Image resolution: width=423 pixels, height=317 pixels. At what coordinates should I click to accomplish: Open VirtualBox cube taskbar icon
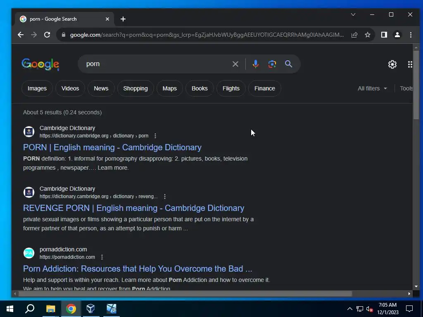(x=90, y=309)
